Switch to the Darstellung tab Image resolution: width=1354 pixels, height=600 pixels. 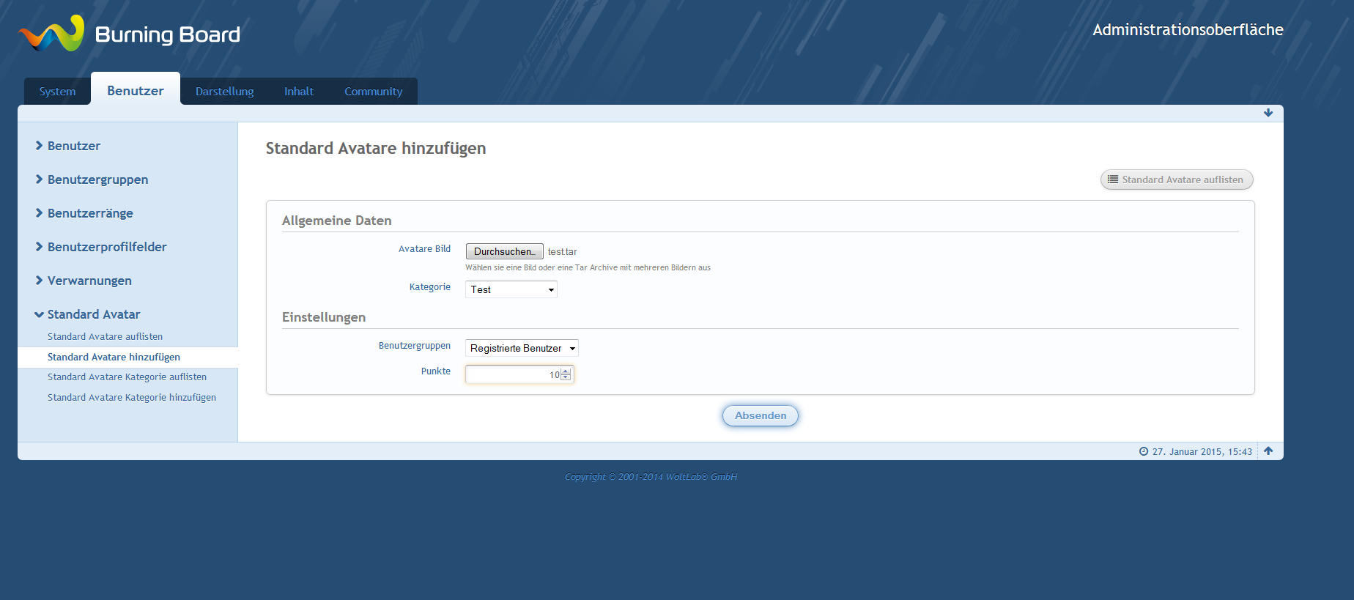(224, 92)
